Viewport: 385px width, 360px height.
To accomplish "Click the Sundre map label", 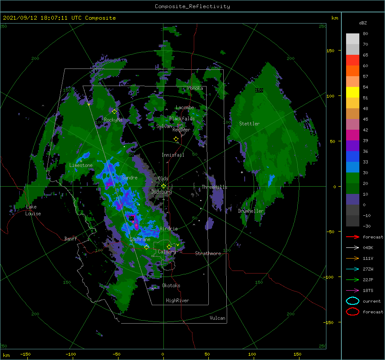I will (x=130, y=178).
